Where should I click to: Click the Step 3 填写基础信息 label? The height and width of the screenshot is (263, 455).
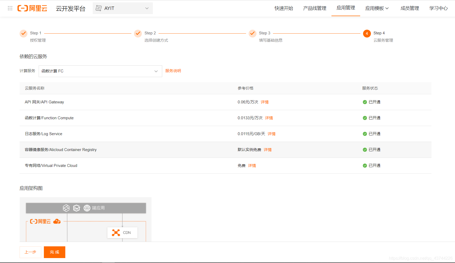click(x=271, y=40)
